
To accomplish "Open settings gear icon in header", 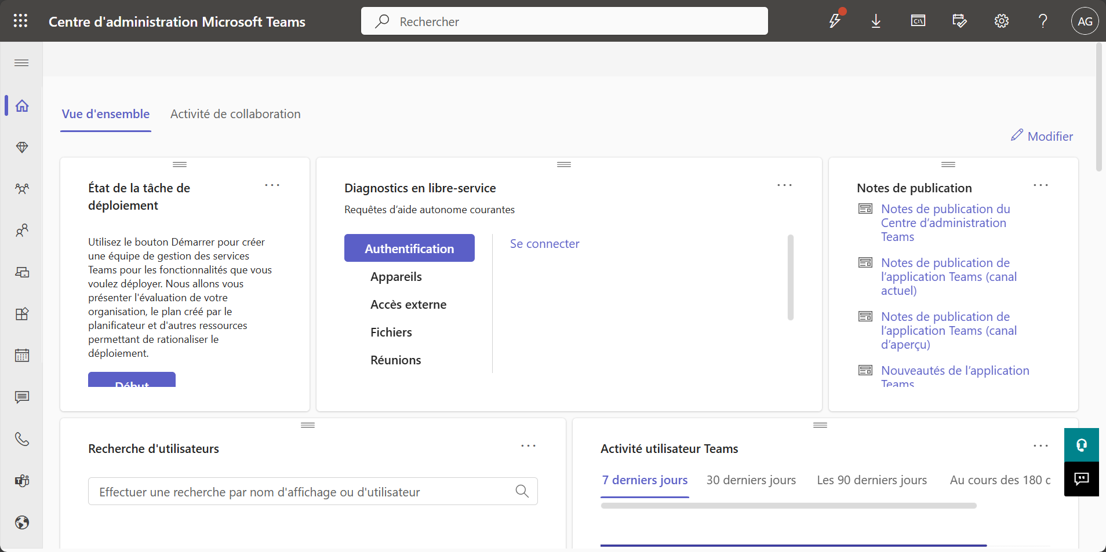I will tap(1001, 21).
